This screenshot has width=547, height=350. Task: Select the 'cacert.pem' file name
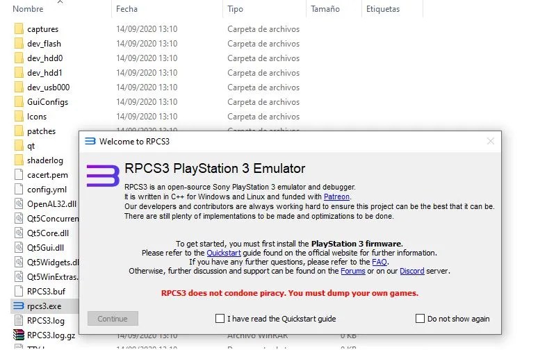47,175
